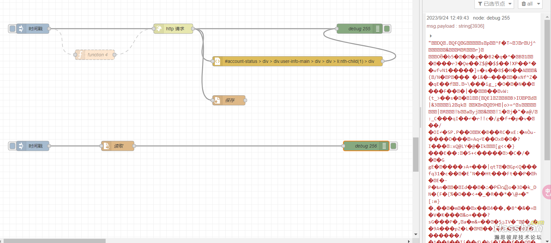Click the html node code icon
The width and height of the screenshot is (551, 243).
tap(217, 61)
